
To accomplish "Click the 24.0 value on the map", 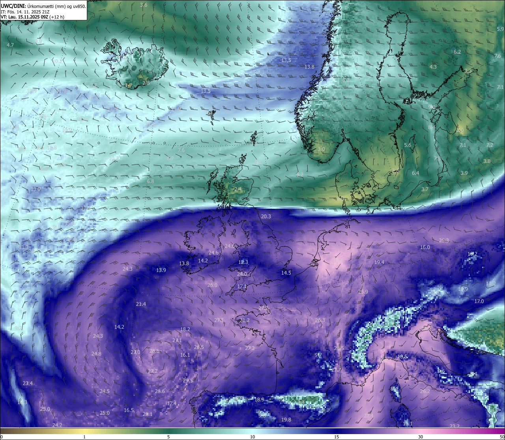I will tap(242, 274).
